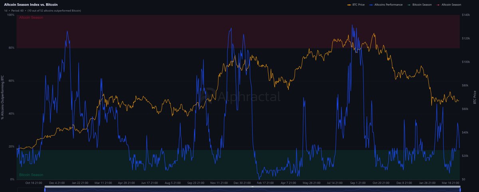Click the 'Mar 11 21:00' date label
This screenshot has height=192, width=479.
tap(103, 183)
